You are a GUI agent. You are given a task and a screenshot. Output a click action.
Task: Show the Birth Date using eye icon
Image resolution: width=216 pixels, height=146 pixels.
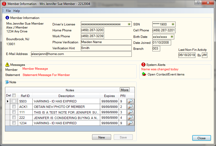pos(172,37)
